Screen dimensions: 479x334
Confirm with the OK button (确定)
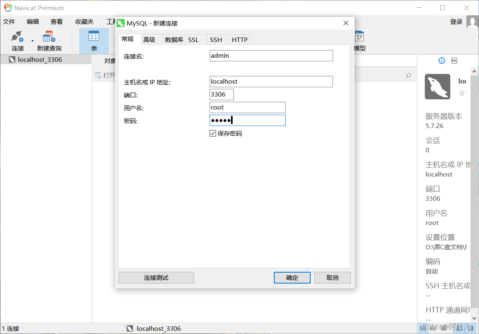[292, 277]
